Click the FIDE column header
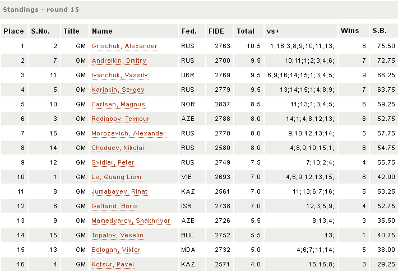This screenshot has width=398, height=272. click(216, 31)
